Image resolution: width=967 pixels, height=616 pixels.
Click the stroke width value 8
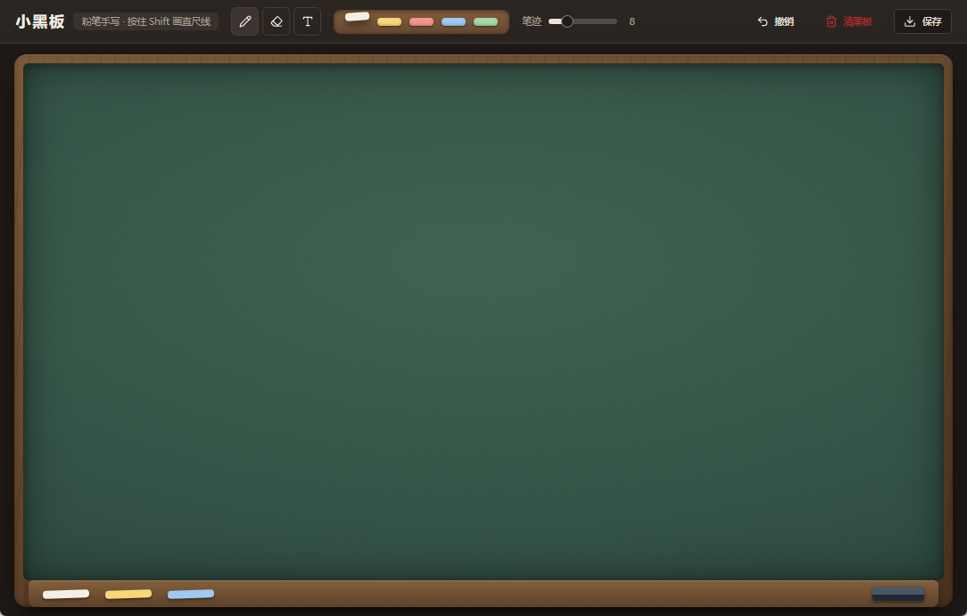(x=632, y=21)
